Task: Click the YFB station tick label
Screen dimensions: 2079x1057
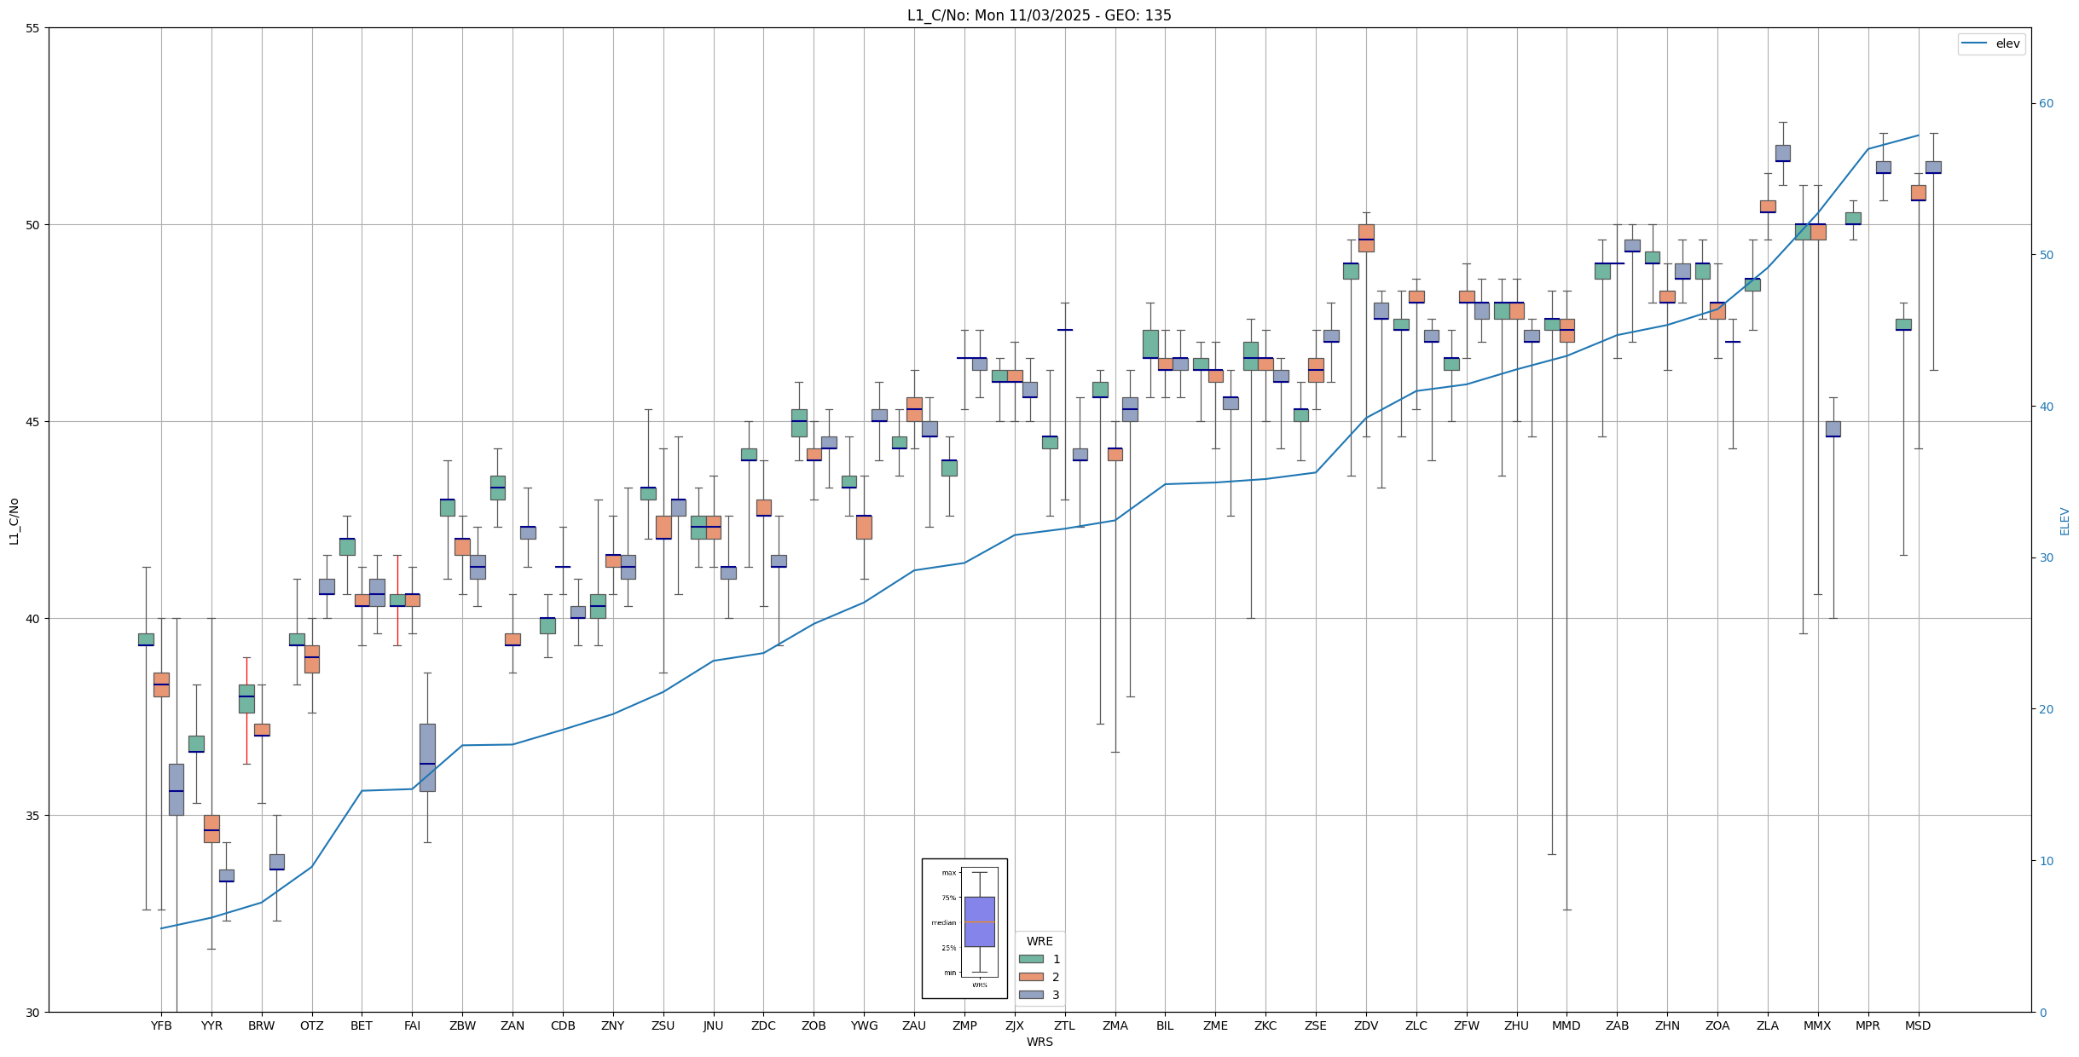Action: coord(161,1025)
